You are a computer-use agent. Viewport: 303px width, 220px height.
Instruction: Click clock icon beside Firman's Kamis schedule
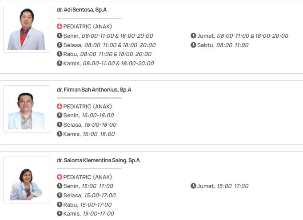60,134
